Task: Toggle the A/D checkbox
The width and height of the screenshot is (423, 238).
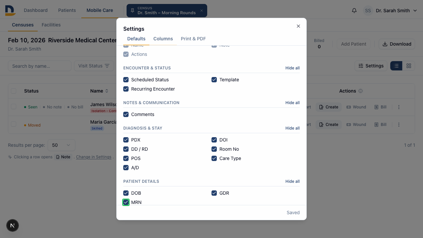Action: [x=126, y=168]
